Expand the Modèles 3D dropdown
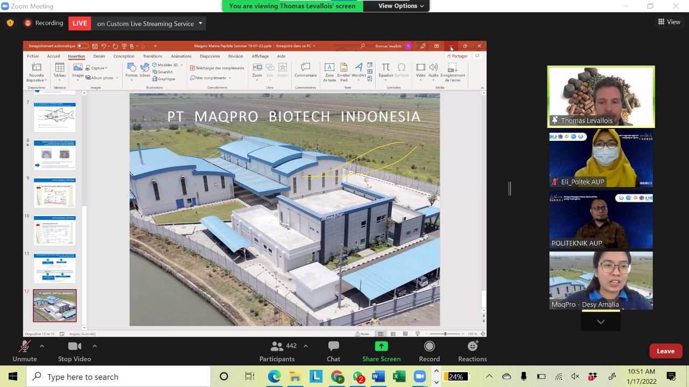This screenshot has width=689, height=387. (181, 65)
